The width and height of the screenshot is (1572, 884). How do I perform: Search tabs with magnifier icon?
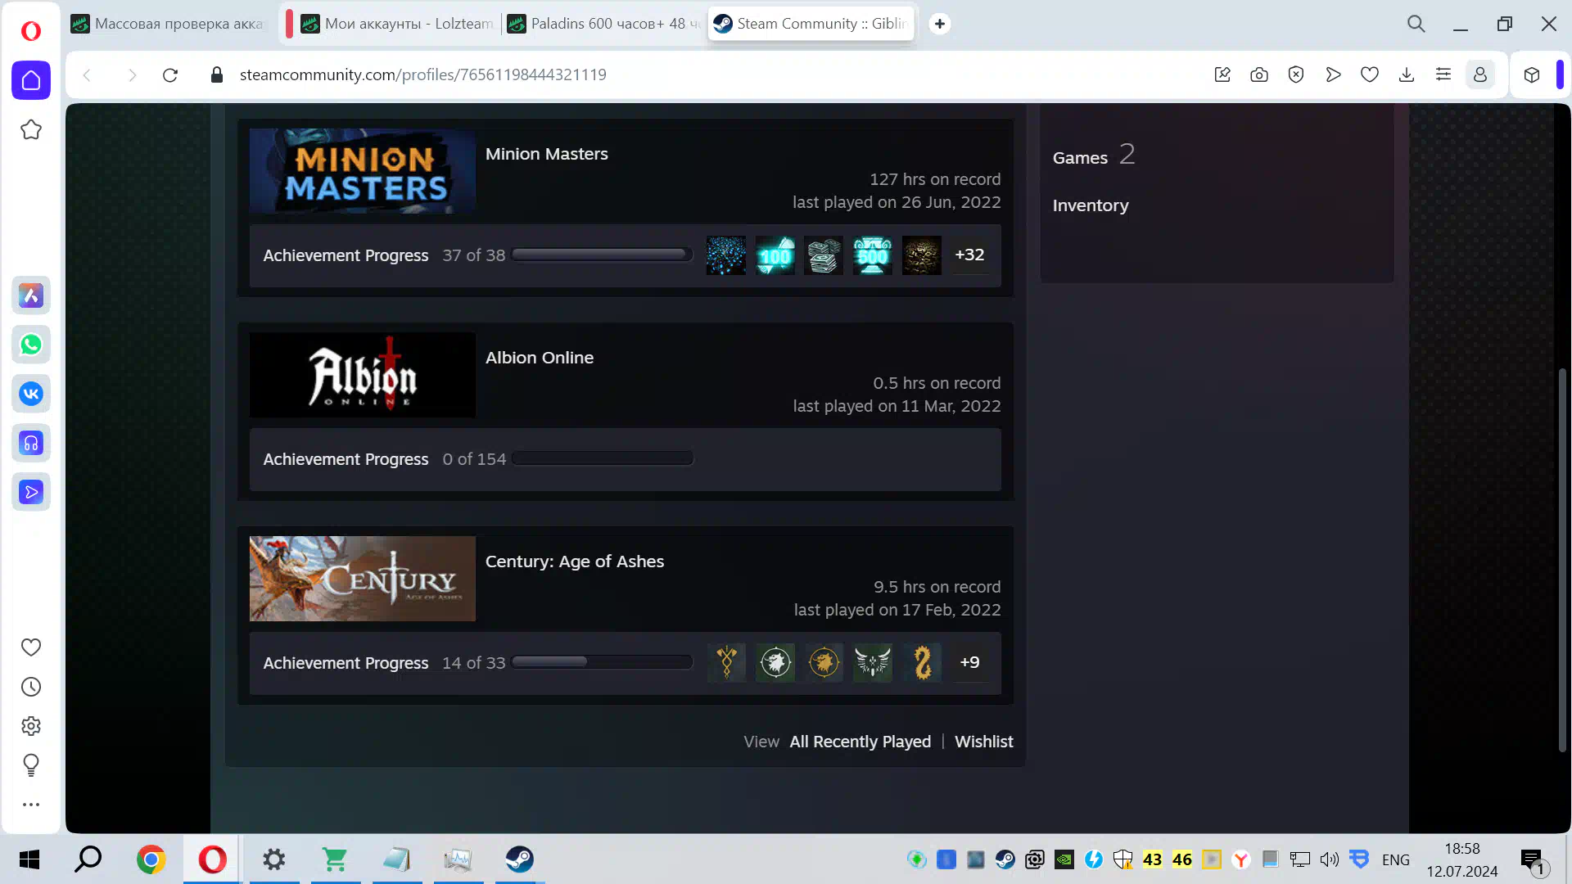point(1416,24)
